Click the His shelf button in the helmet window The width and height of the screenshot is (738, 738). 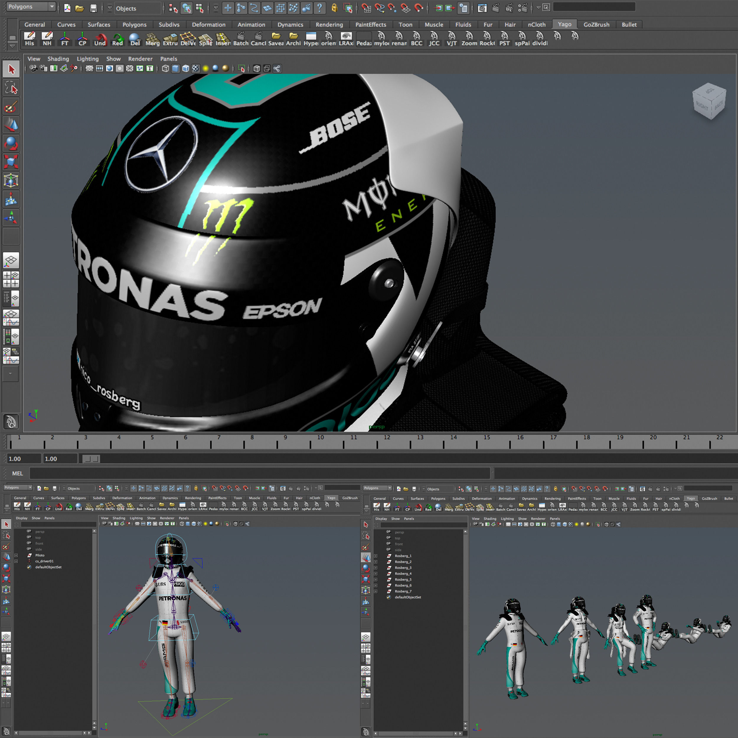pyautogui.click(x=30, y=39)
